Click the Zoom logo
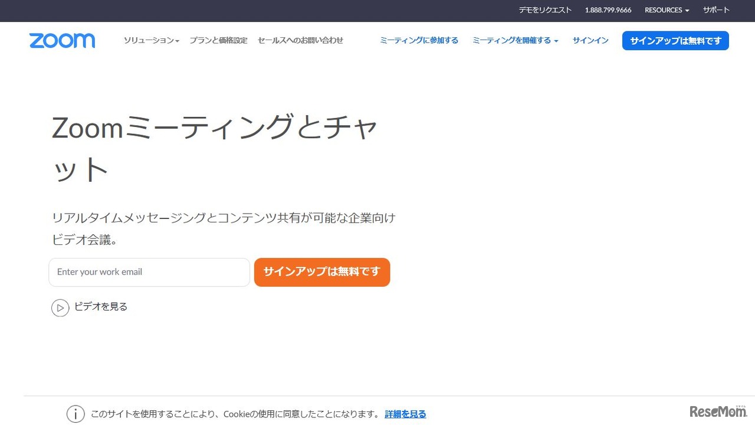This screenshot has width=755, height=425. click(61, 40)
